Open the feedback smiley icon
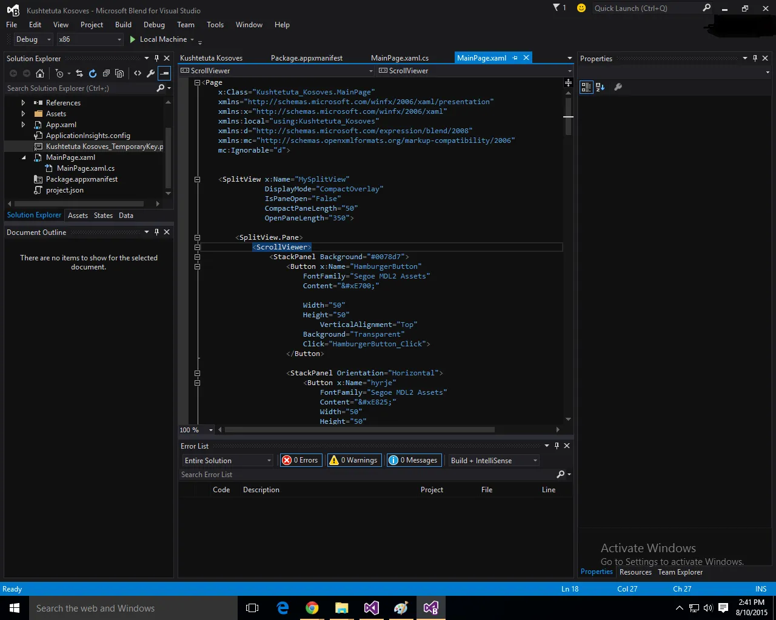The height and width of the screenshot is (620, 776). click(x=581, y=8)
